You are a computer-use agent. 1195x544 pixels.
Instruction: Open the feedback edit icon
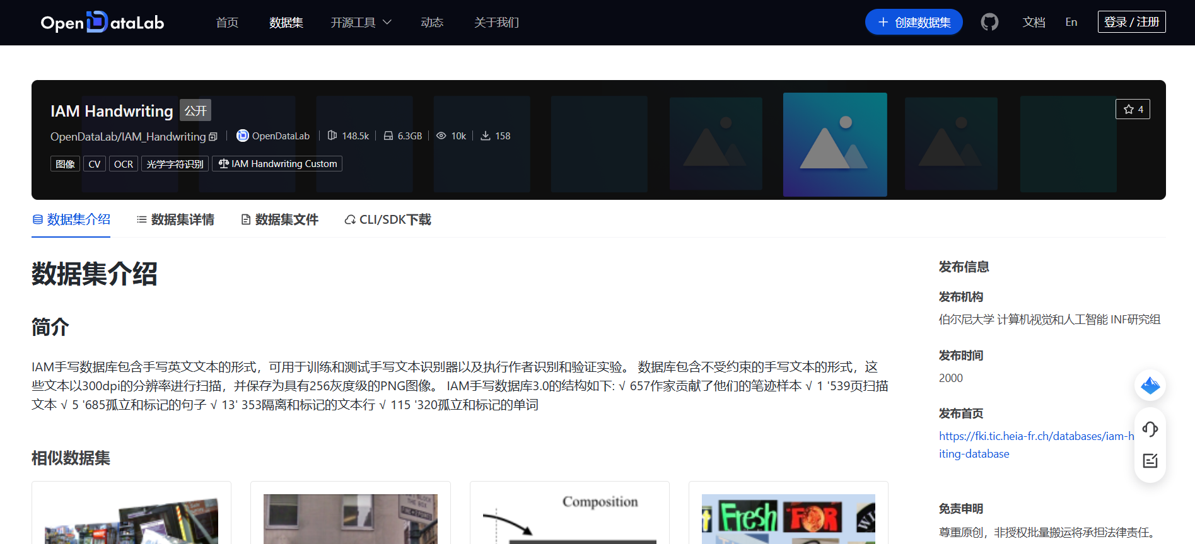pyautogui.click(x=1150, y=461)
